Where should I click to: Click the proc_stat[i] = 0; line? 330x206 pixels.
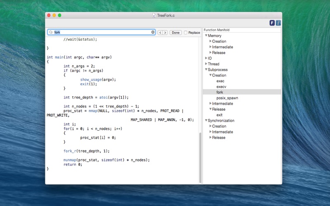coord(98,138)
